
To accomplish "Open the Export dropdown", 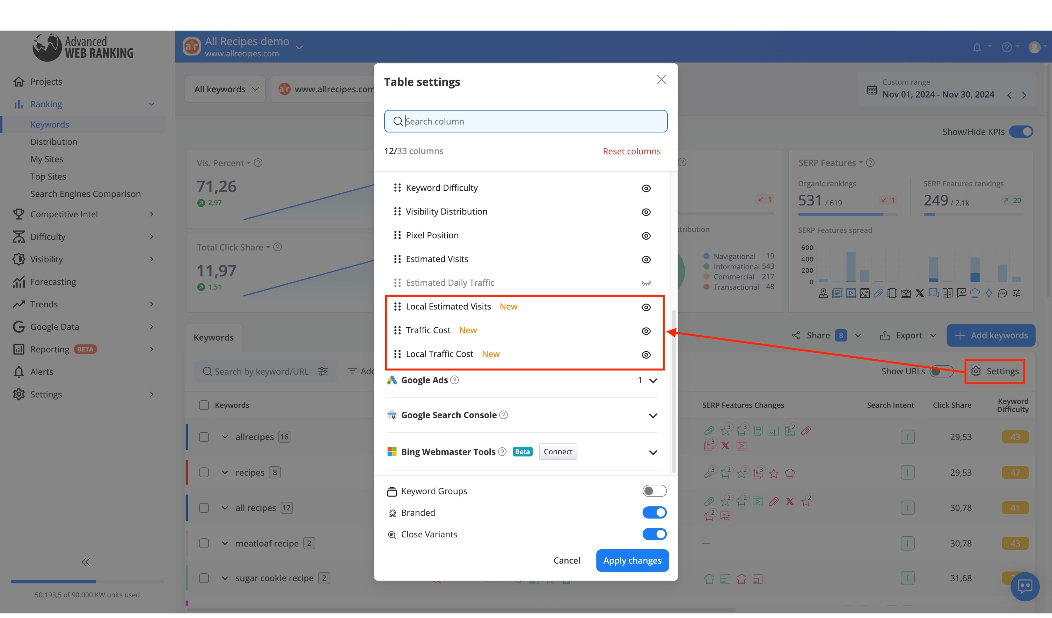I will (909, 336).
